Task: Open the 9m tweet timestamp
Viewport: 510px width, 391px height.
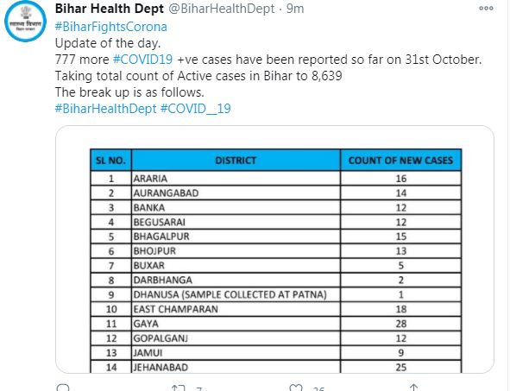Action: 295,9
